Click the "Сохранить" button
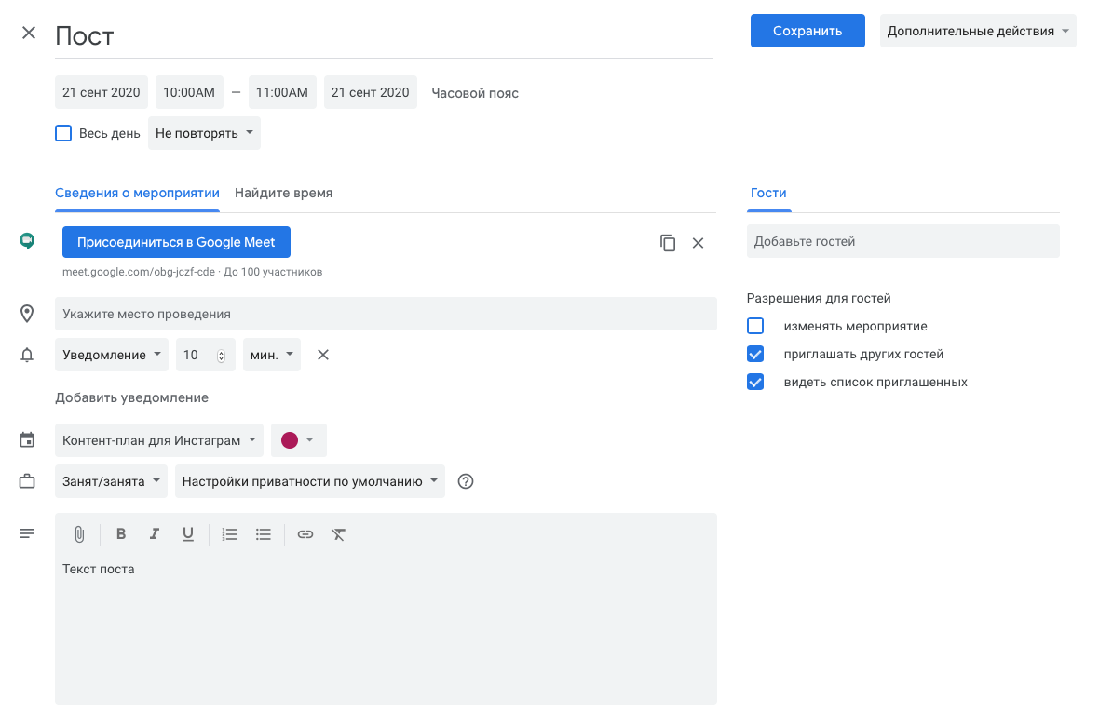Screen dimensions: 1099x727 [x=807, y=31]
